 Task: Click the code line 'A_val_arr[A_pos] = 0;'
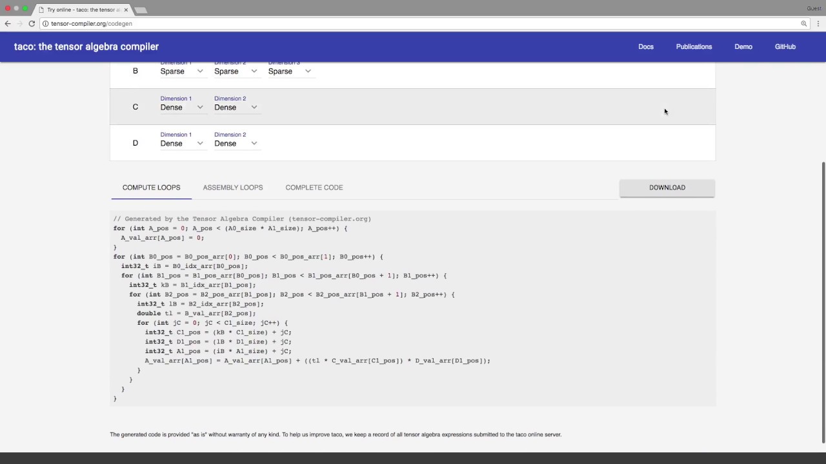pos(163,238)
